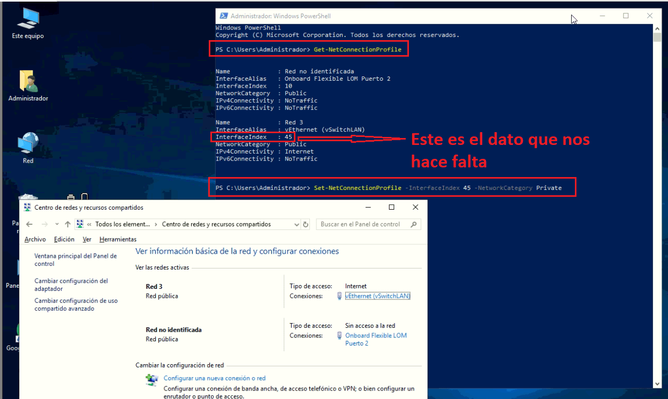This screenshot has width=668, height=399.
Task: Open the address bar dropdown chevron
Action: 295,224
